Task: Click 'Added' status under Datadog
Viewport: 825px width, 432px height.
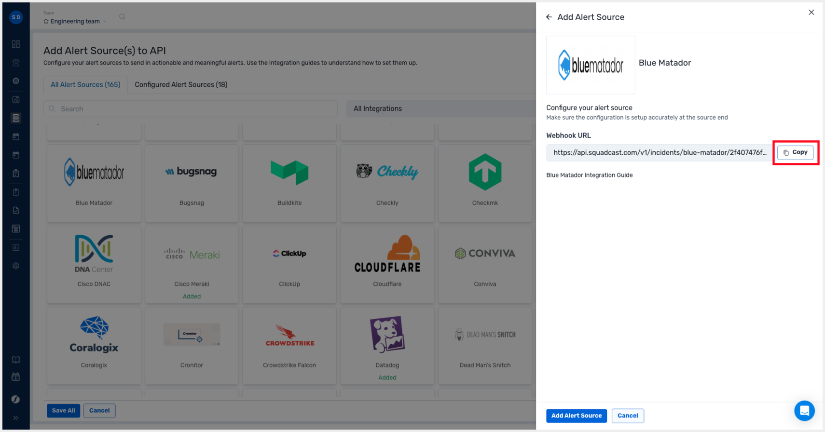Action: point(387,378)
